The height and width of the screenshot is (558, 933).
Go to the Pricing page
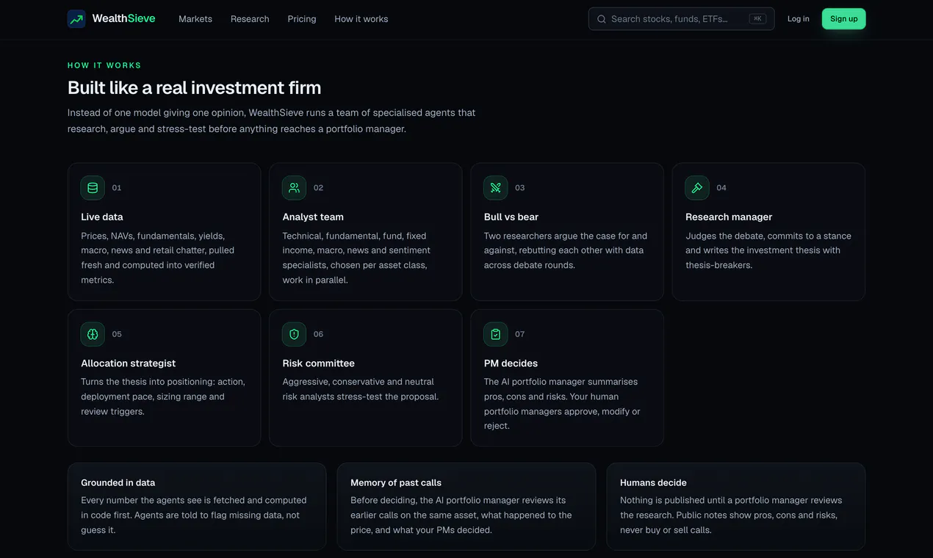(302, 19)
